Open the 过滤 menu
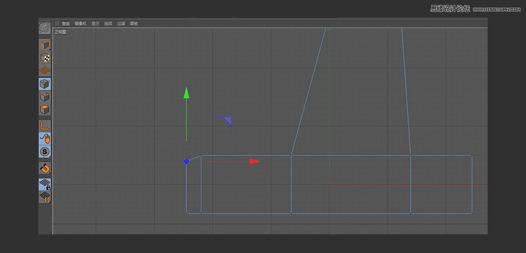This screenshot has width=526, height=253. pos(121,24)
